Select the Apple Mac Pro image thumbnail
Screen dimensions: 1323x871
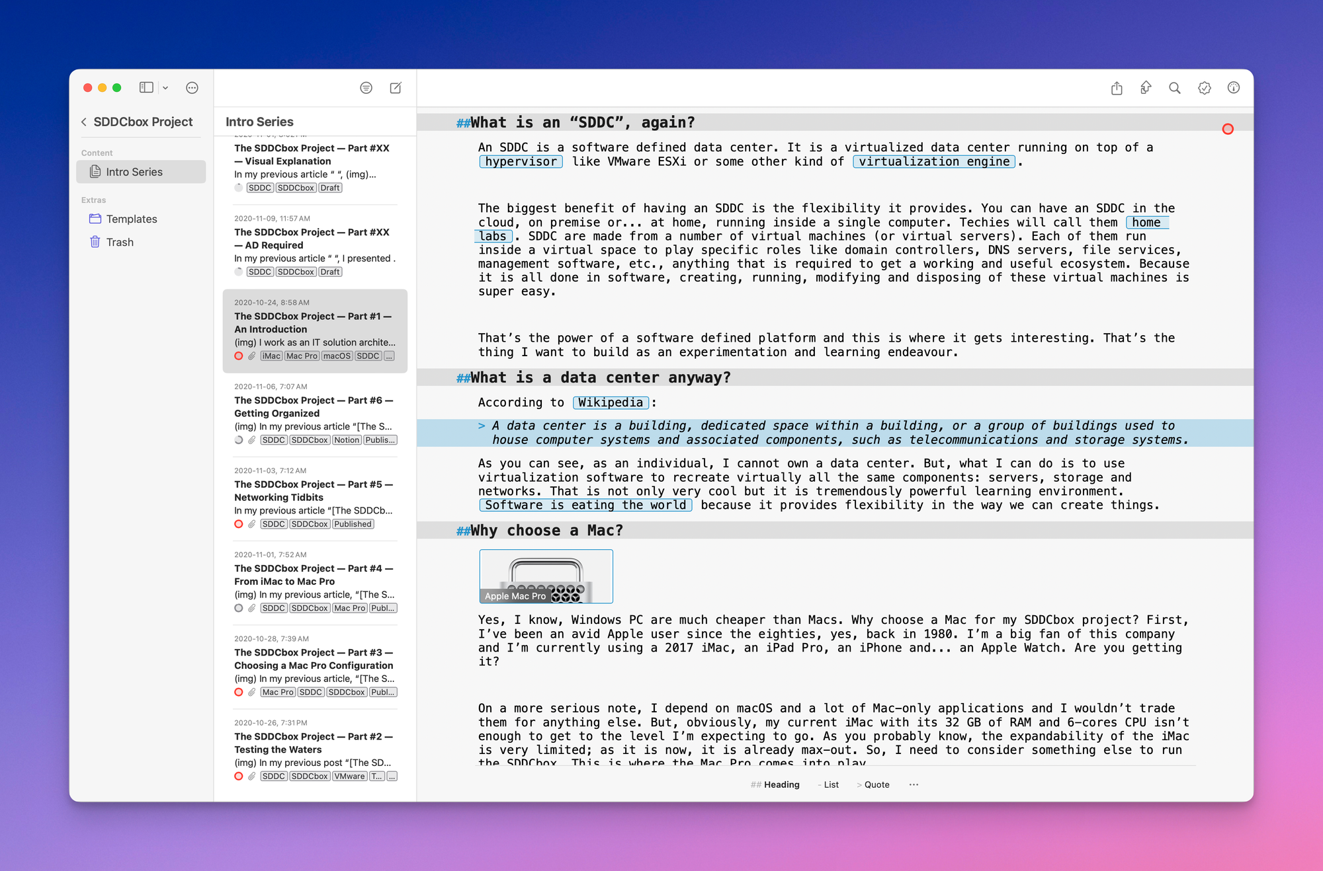[x=546, y=576]
